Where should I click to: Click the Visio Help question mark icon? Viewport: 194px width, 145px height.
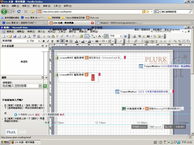[125, 36]
